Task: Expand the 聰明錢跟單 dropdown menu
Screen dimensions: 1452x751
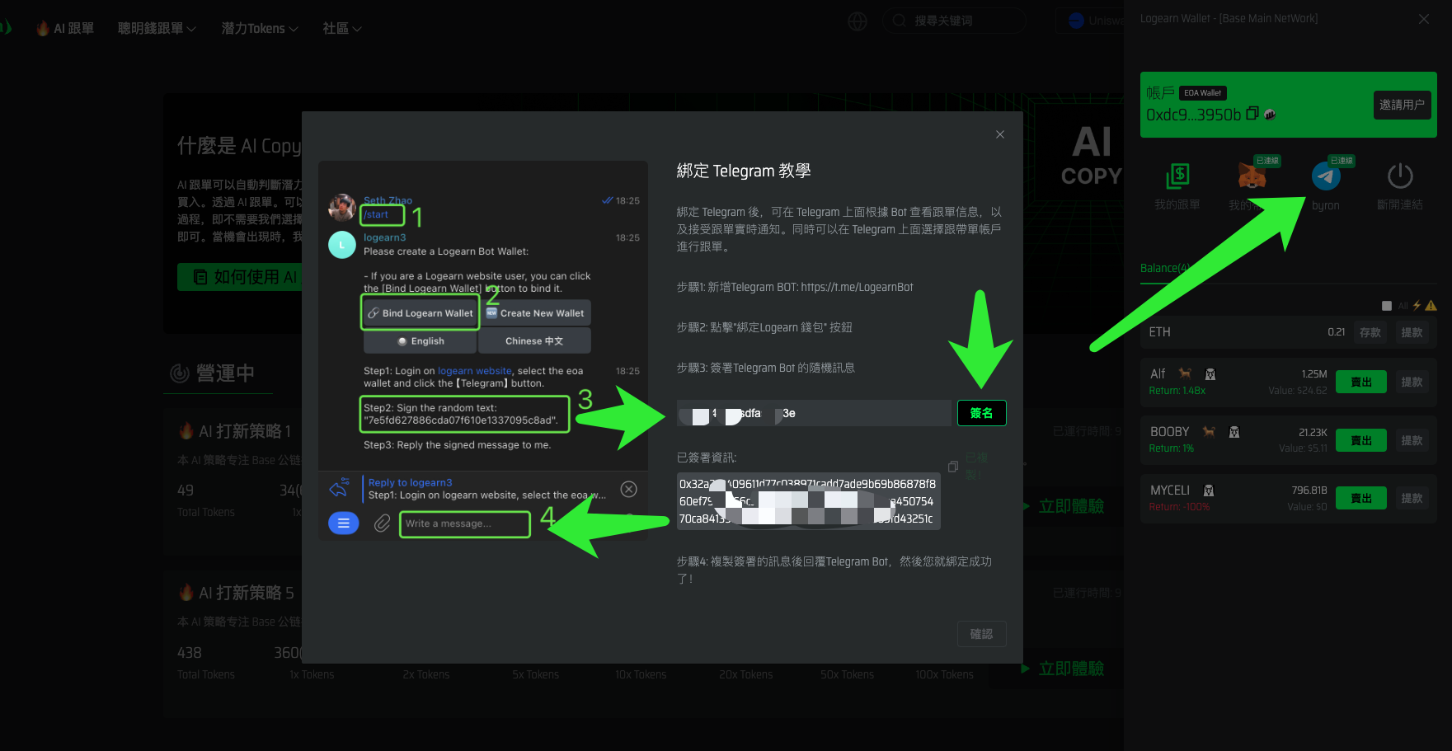Action: pyautogui.click(x=157, y=29)
